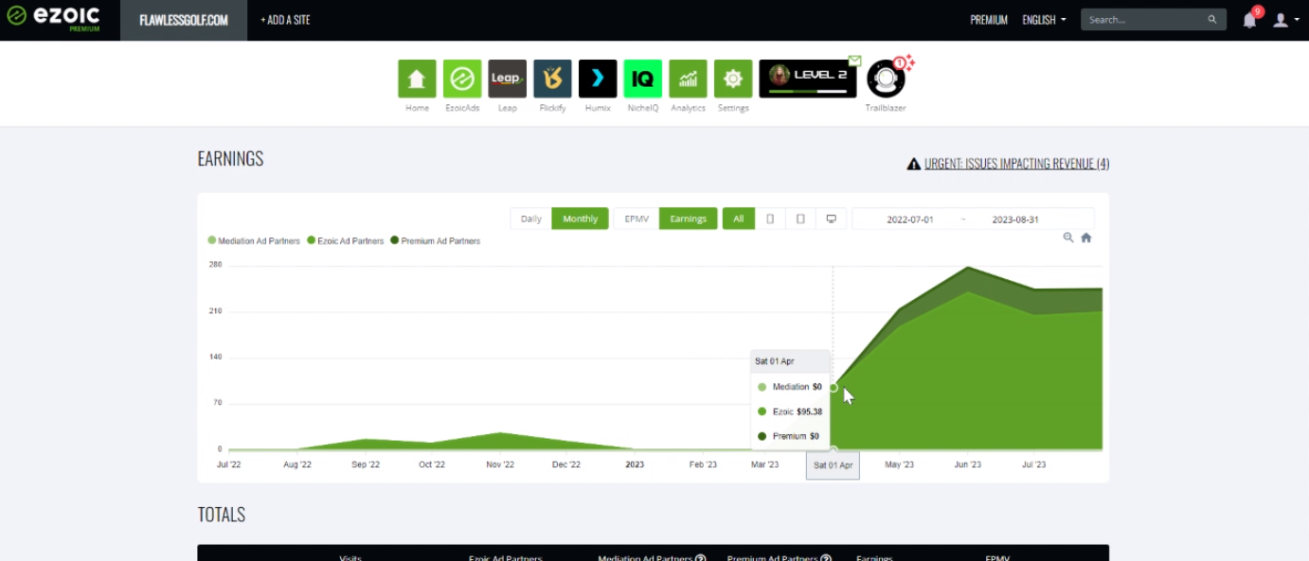Click the Jun '23 axis label

[967, 465]
